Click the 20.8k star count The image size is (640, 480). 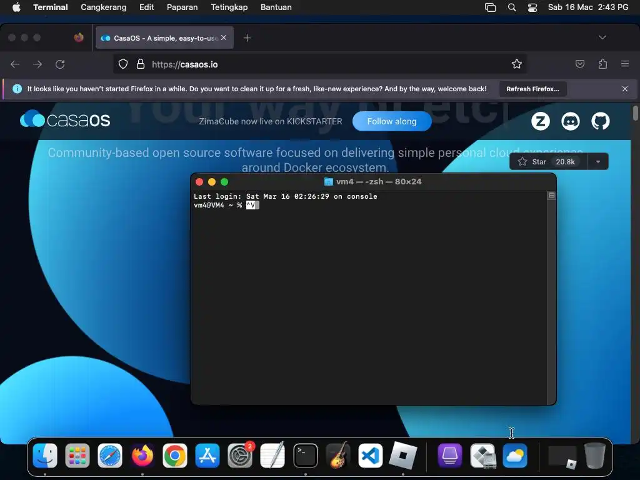[x=565, y=162]
